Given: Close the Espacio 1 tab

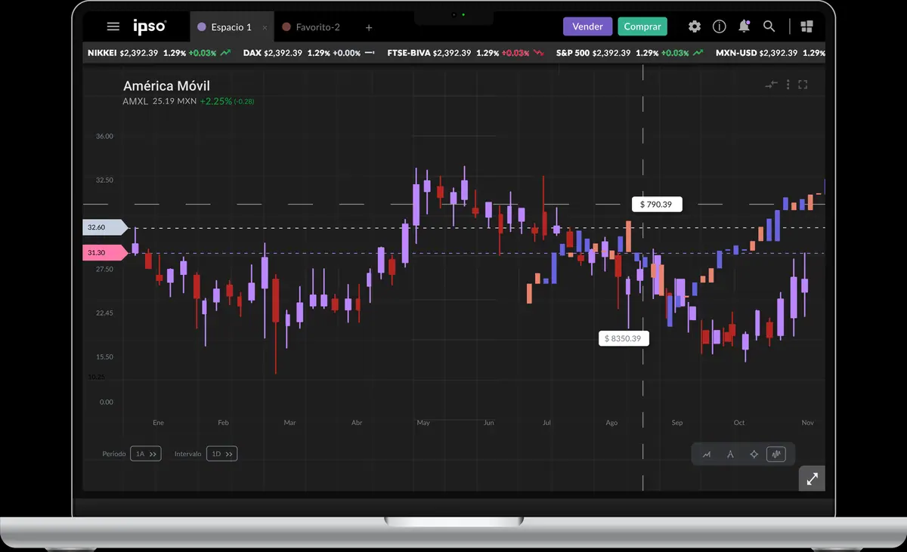Looking at the screenshot, I should point(265,28).
